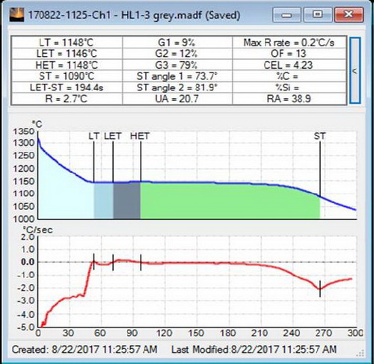Click the light blue G1 shaded region
The height and width of the screenshot is (364, 374).
point(103,201)
